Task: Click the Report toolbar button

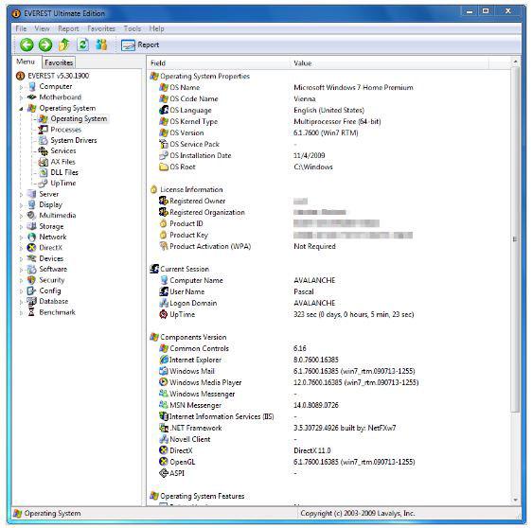Action: tap(140, 44)
